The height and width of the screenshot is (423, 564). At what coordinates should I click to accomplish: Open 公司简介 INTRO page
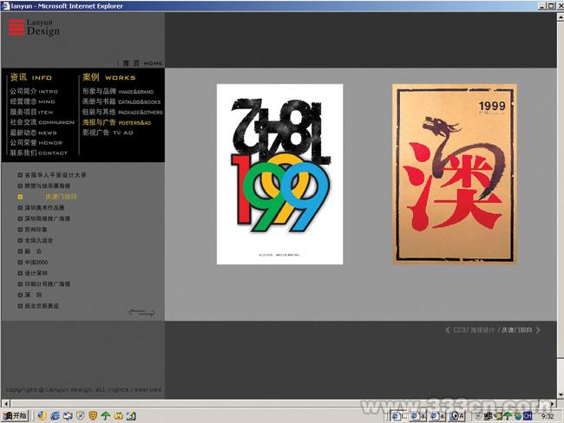tap(33, 90)
